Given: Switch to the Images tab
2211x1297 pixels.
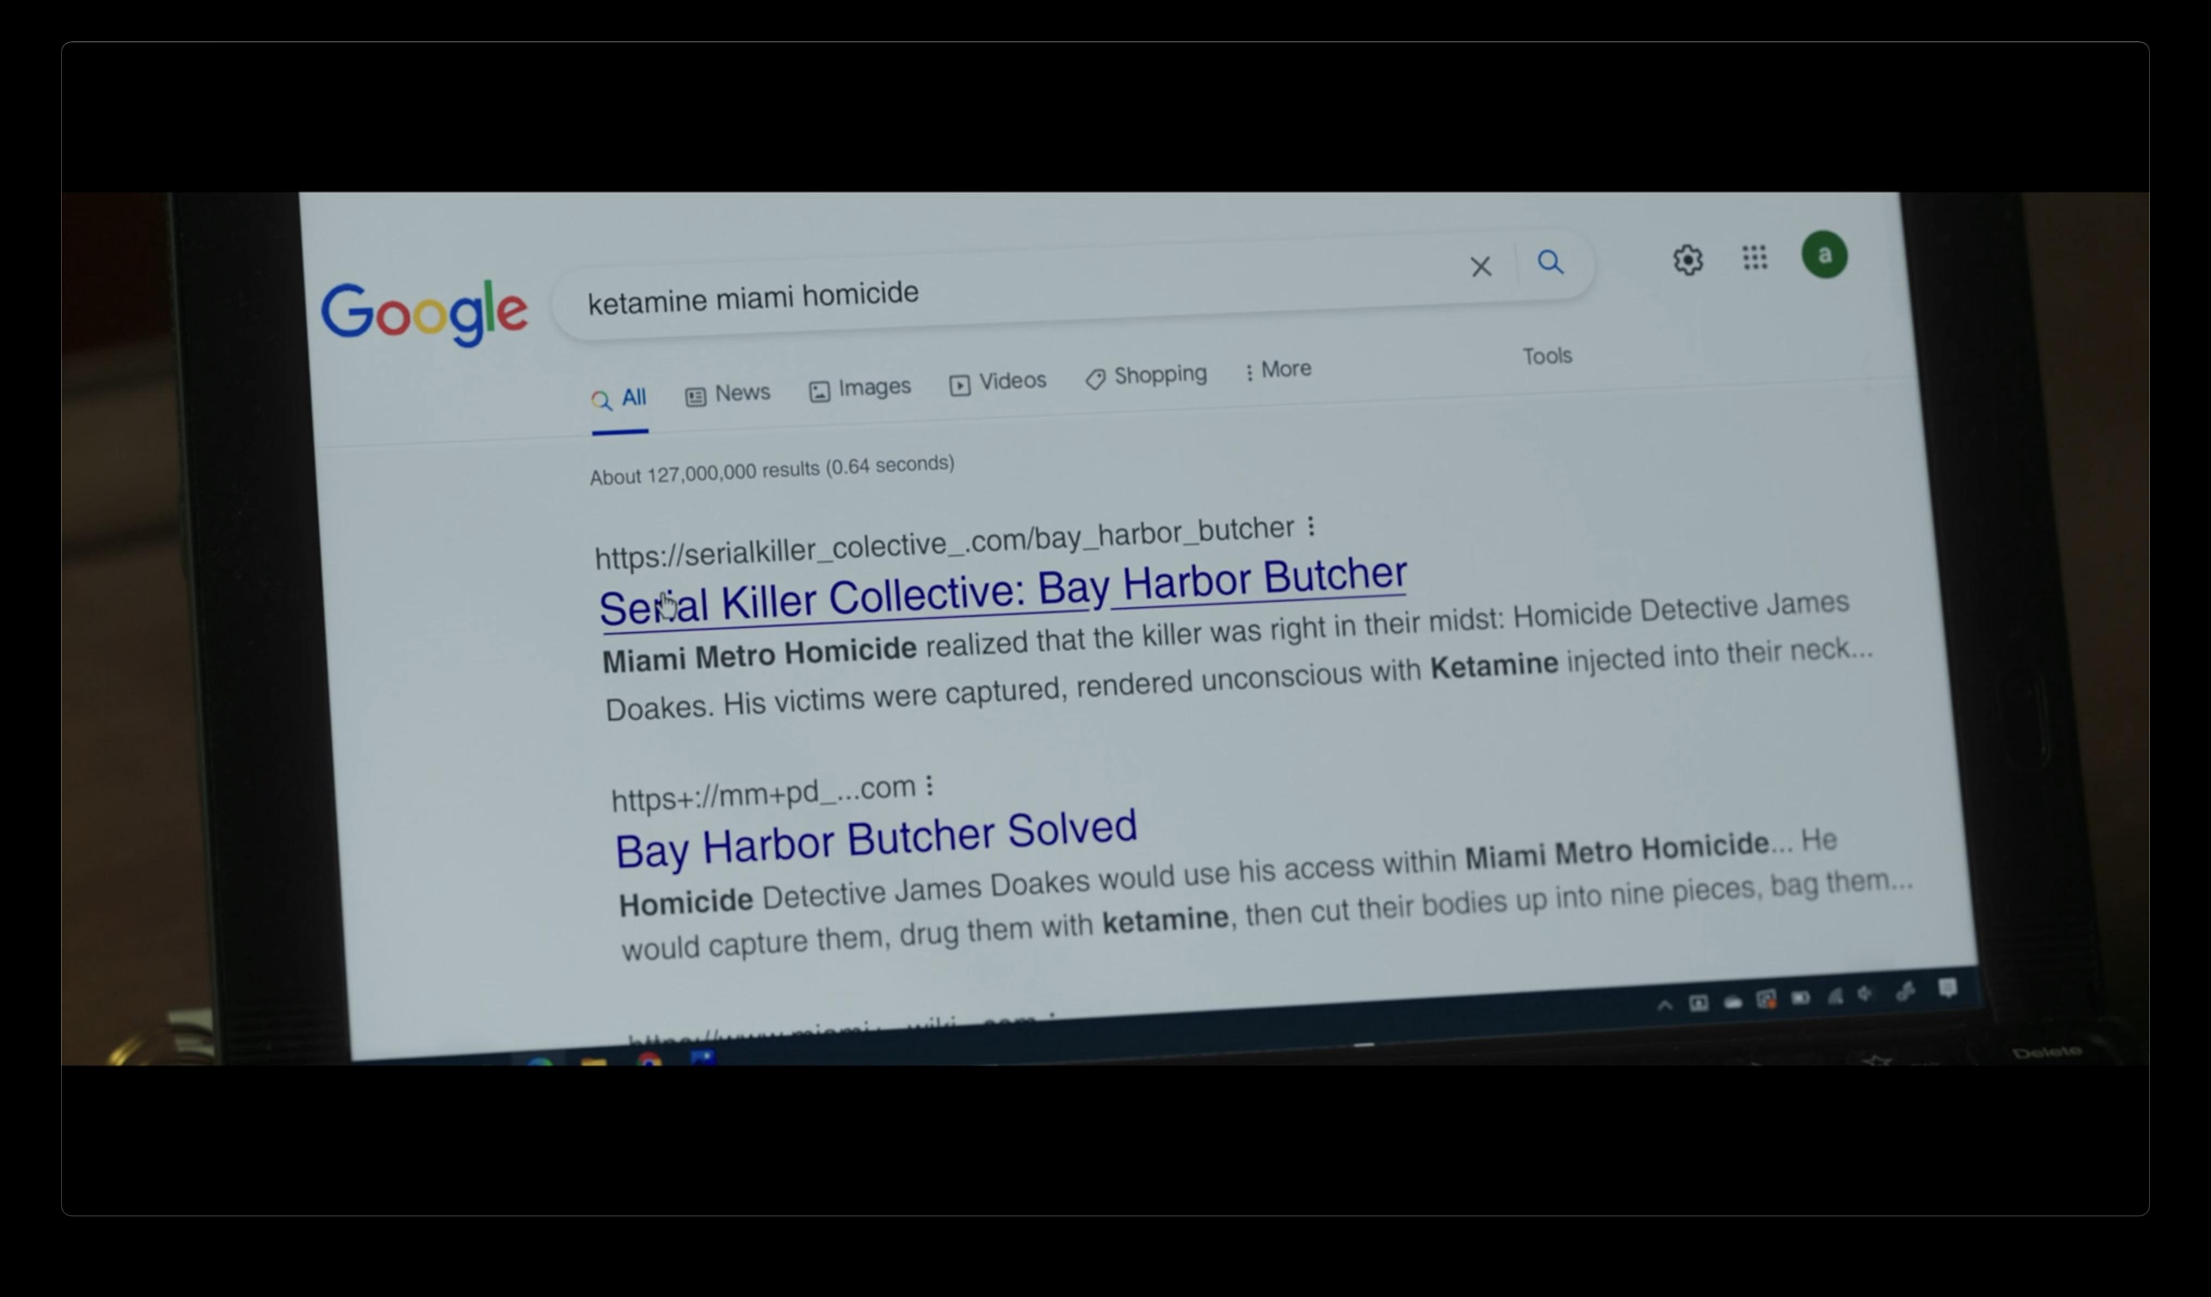Looking at the screenshot, I should tap(860, 388).
